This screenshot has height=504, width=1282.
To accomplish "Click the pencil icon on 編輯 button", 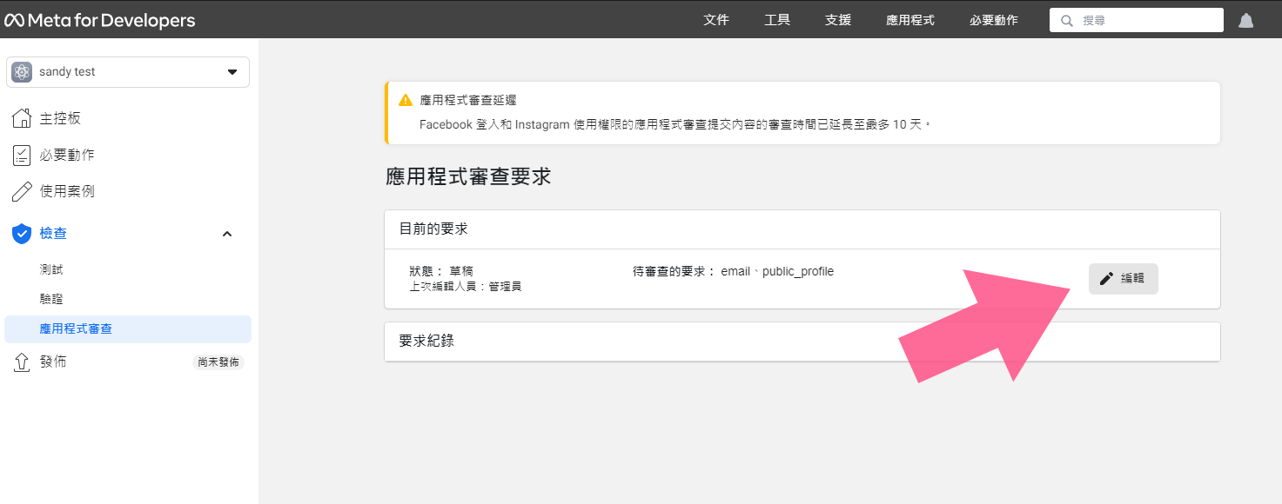I will click(1106, 279).
